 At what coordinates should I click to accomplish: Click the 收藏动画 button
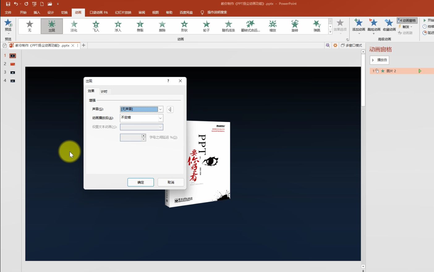click(389, 25)
